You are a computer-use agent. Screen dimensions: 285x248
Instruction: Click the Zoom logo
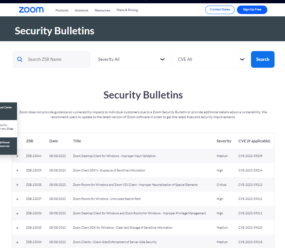pos(31,10)
